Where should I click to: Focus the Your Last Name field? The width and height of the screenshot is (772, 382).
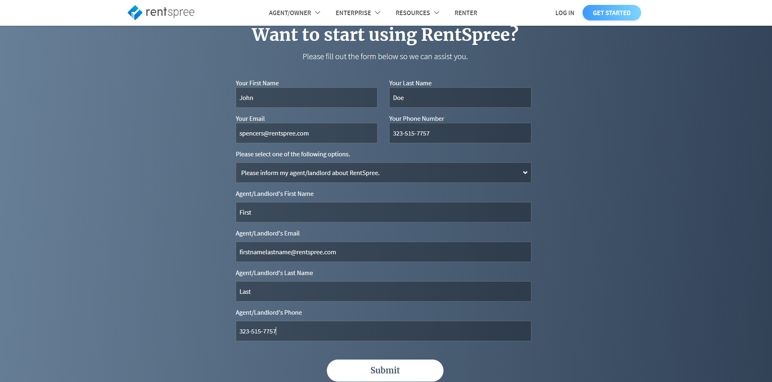click(x=460, y=98)
